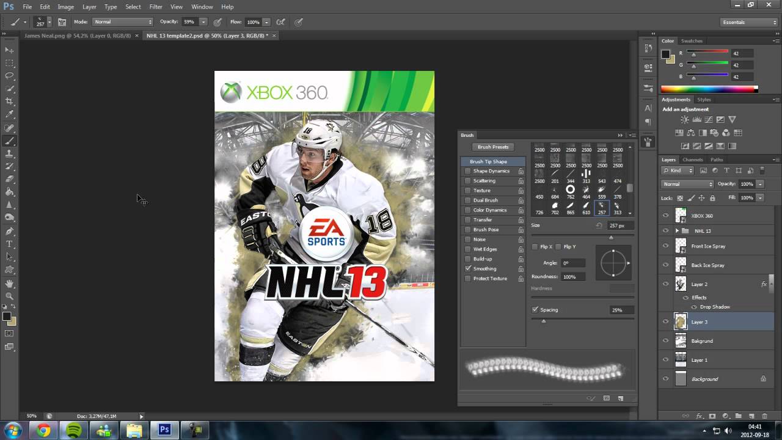Click the foreground color swatch in toolbox
782x440 pixels.
[x=6, y=317]
